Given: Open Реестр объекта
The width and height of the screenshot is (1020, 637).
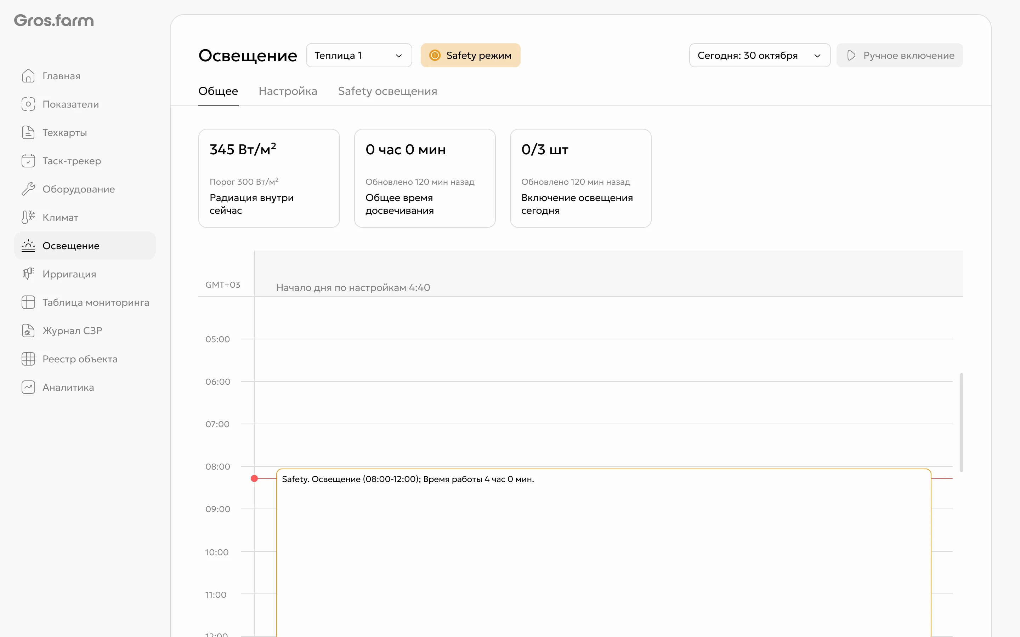Looking at the screenshot, I should [85, 359].
